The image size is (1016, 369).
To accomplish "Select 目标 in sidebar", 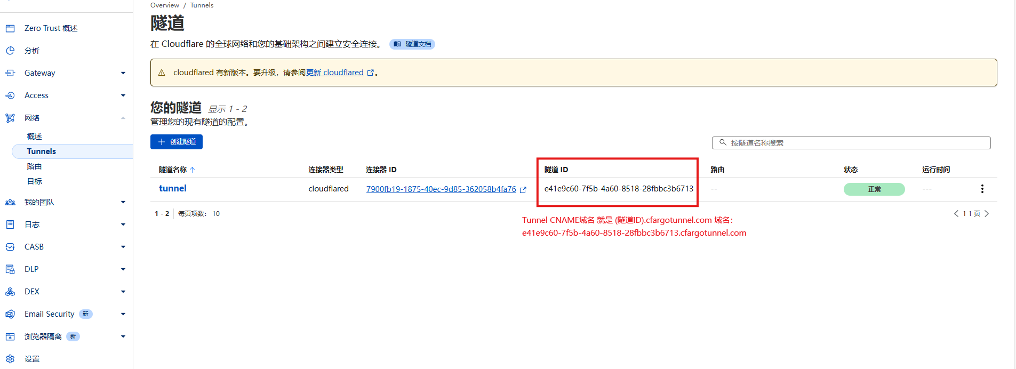I will click(x=34, y=181).
